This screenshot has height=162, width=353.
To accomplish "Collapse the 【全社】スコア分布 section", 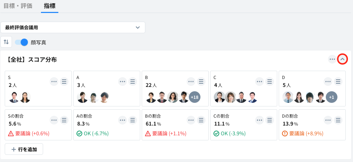I will pos(342,59).
